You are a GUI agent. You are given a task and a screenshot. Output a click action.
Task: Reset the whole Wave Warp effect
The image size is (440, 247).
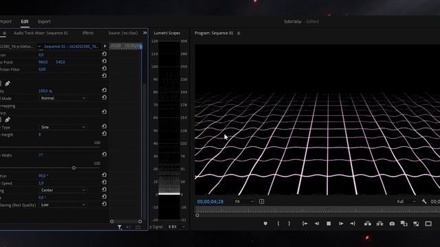pyautogui.click(x=104, y=113)
